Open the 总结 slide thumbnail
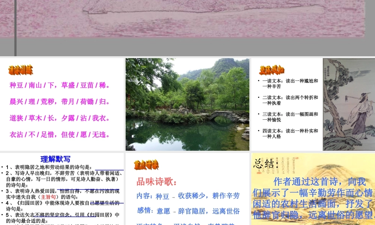Viewport: 375px width, 225px height. point(313,189)
